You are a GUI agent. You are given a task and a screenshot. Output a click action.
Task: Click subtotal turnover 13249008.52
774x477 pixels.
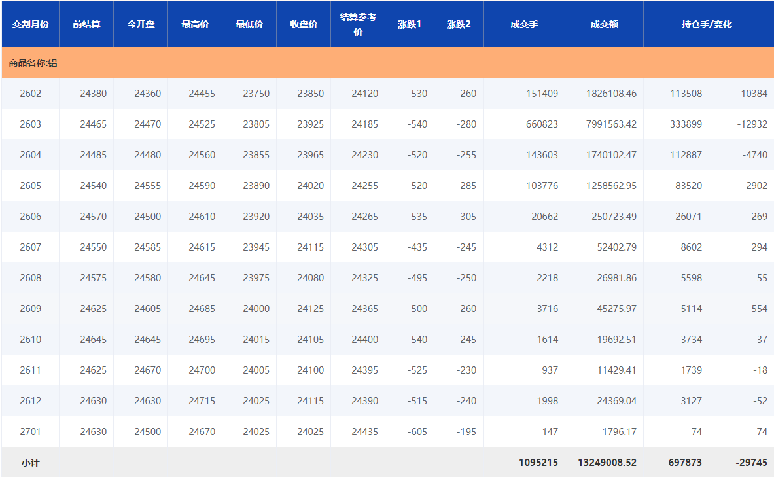click(607, 463)
